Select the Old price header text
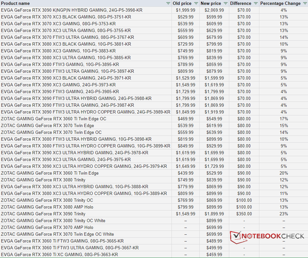The height and width of the screenshot is (258, 308). coord(182,3)
